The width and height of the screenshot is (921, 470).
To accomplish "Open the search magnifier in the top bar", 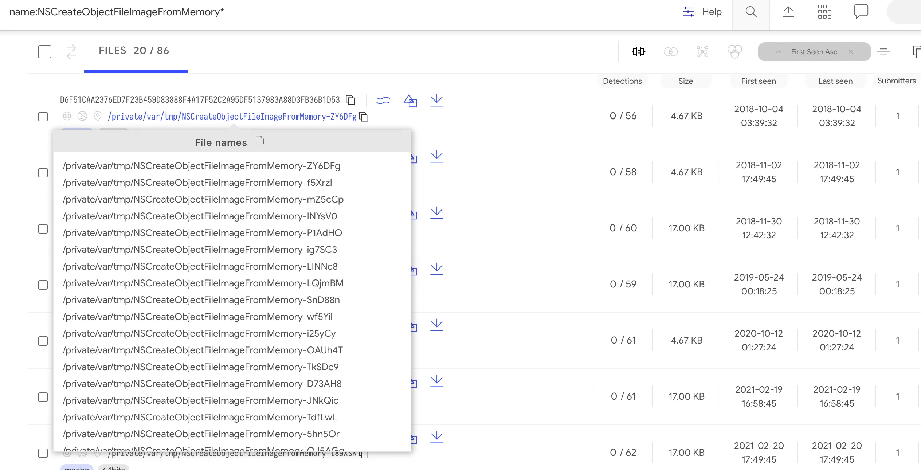I will coord(750,12).
